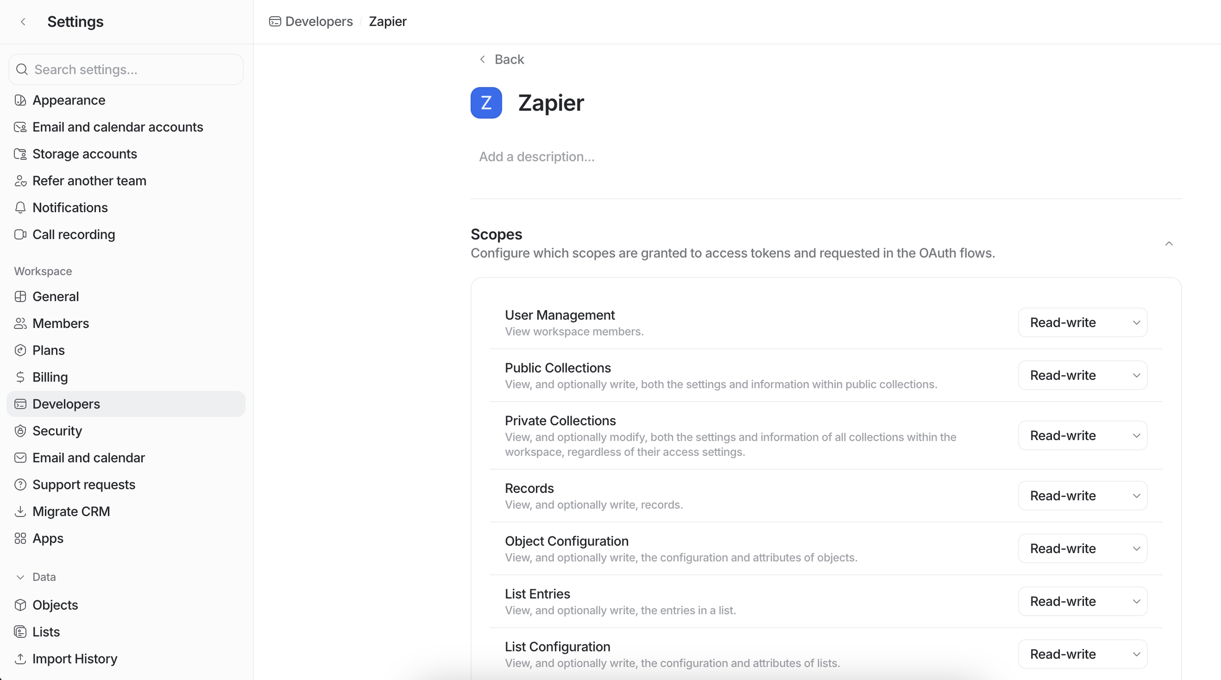Open the Members settings page
This screenshot has height=680, width=1221.
[x=61, y=323]
